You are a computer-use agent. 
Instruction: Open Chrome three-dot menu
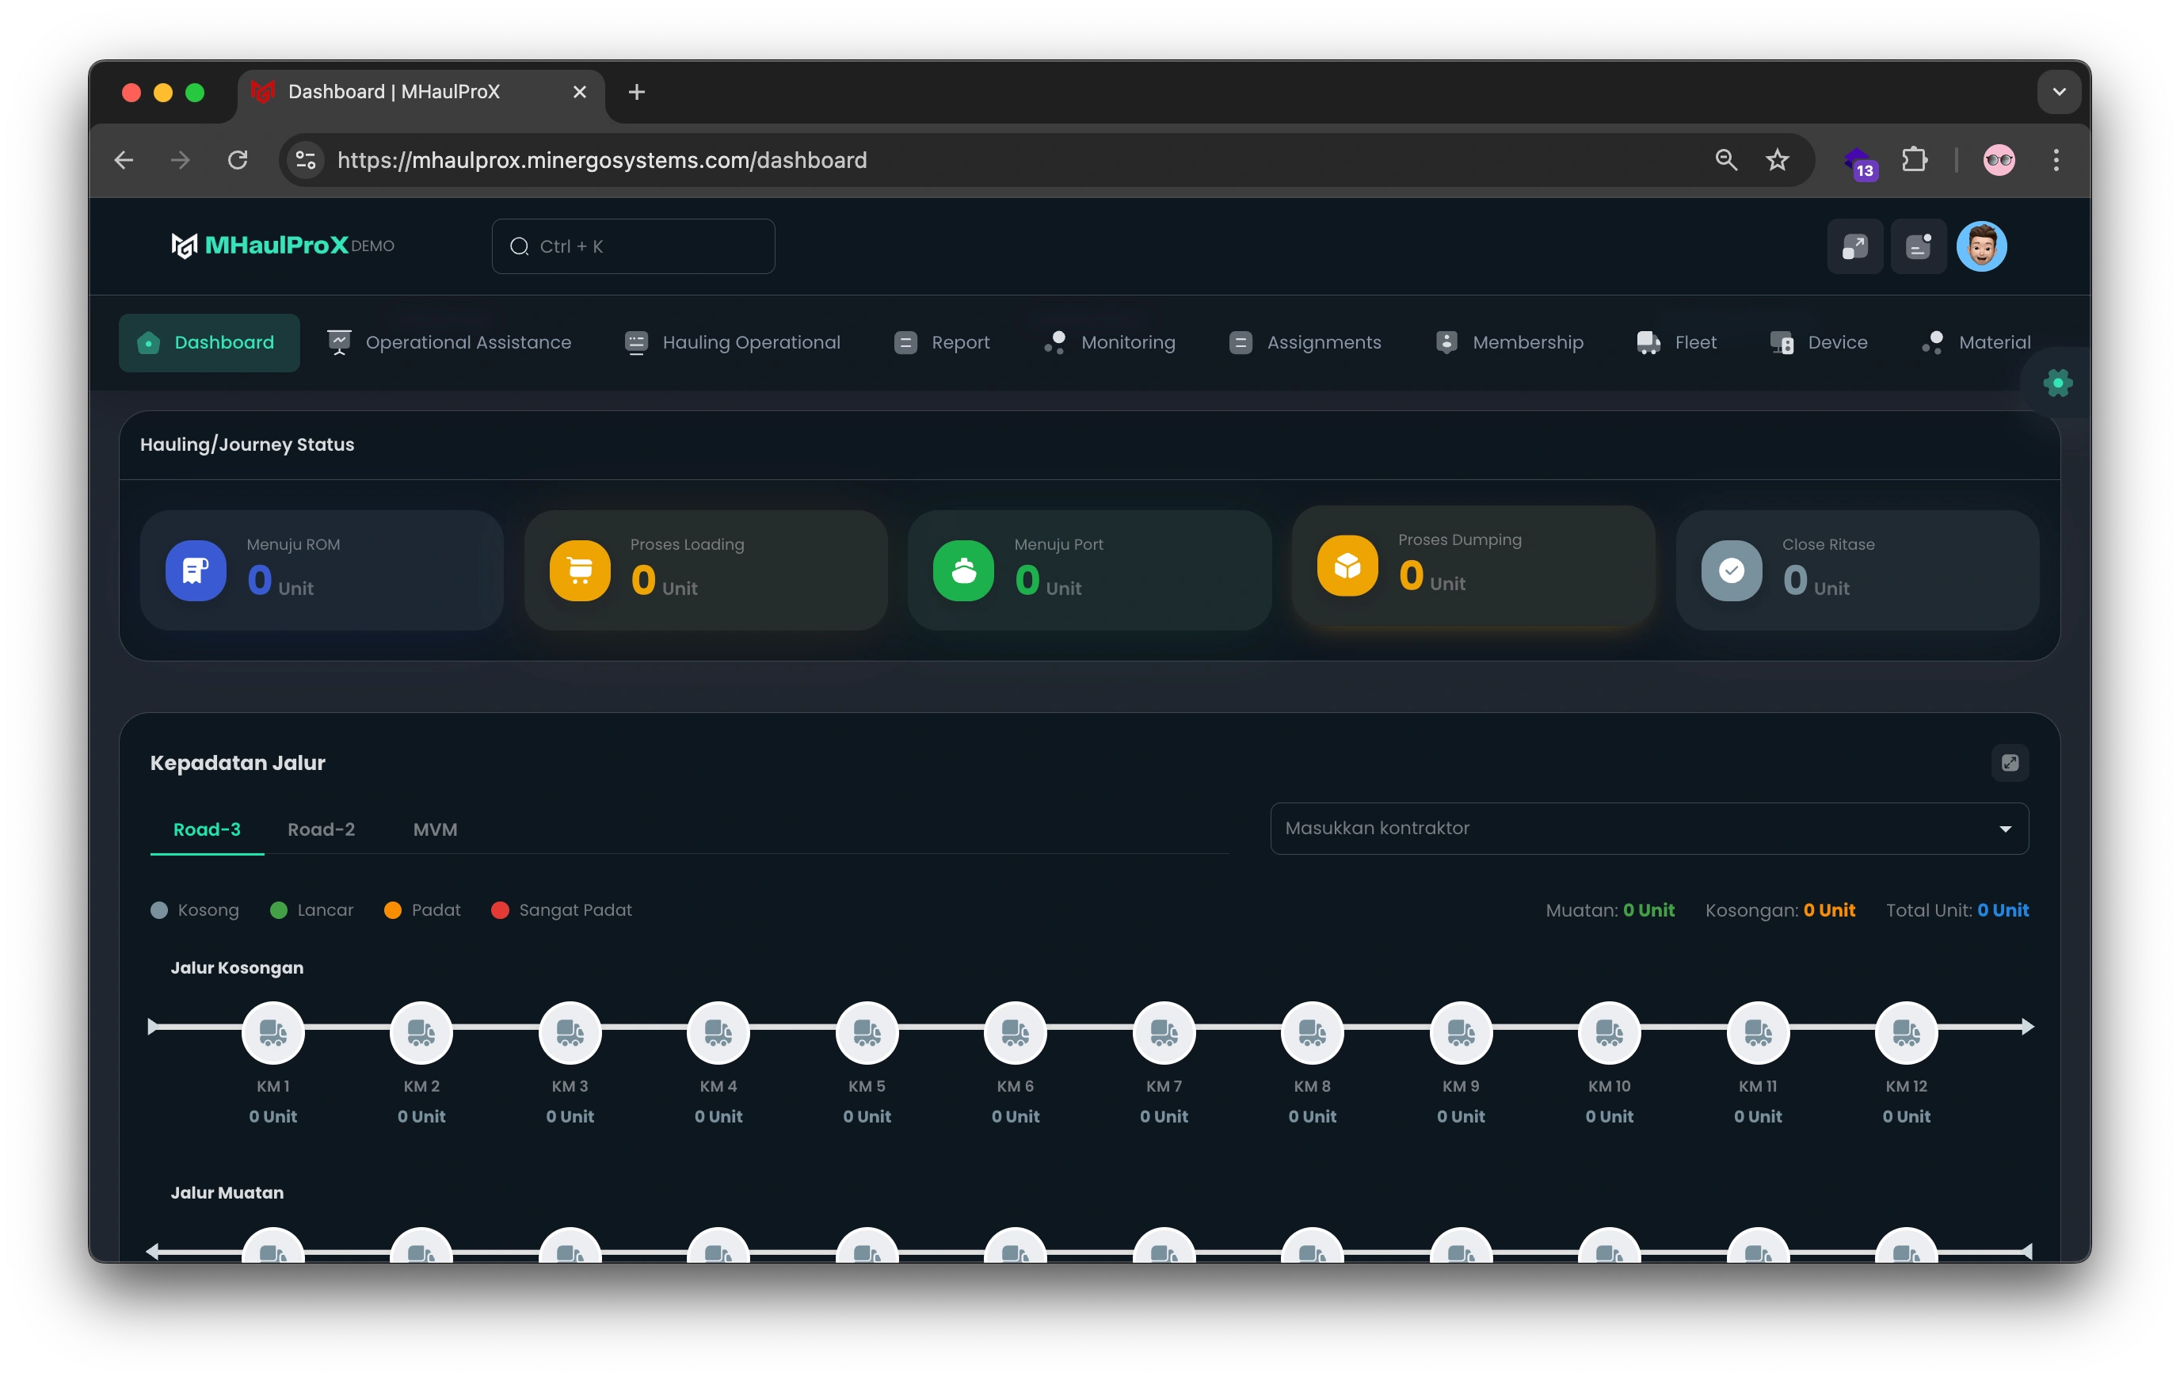click(x=2056, y=160)
